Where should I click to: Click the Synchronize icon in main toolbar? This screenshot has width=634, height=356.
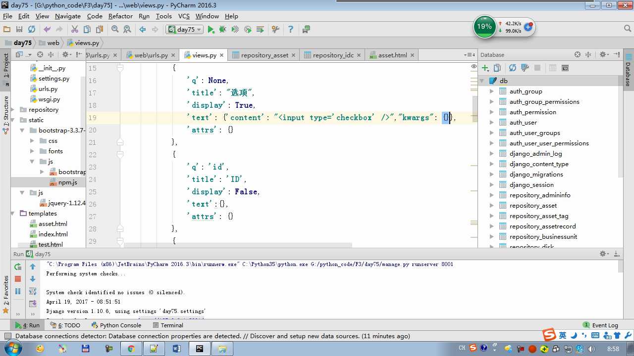pos(32,30)
